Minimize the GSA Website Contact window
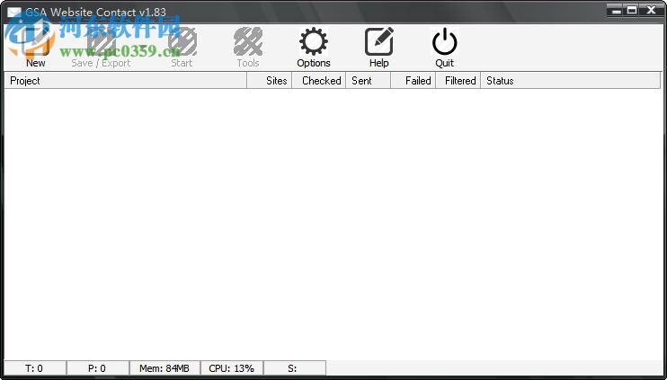This screenshot has height=380, width=667. [615, 10]
